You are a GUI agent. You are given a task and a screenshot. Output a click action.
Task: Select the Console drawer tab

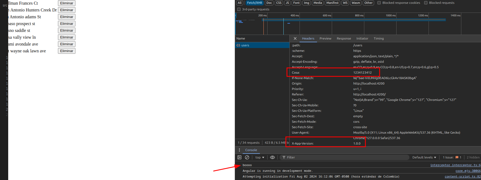[251, 150]
